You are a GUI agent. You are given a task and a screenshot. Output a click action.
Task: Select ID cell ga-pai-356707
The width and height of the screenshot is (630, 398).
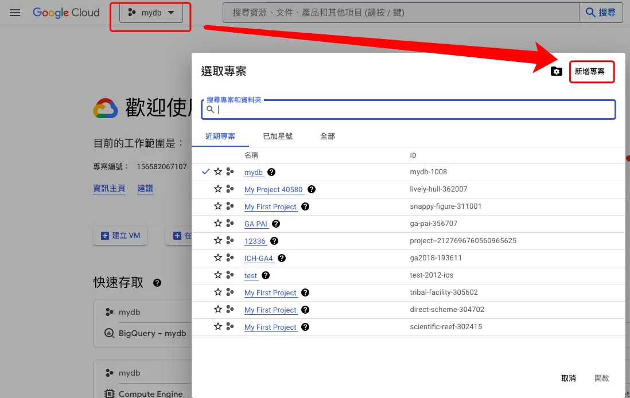click(x=434, y=224)
